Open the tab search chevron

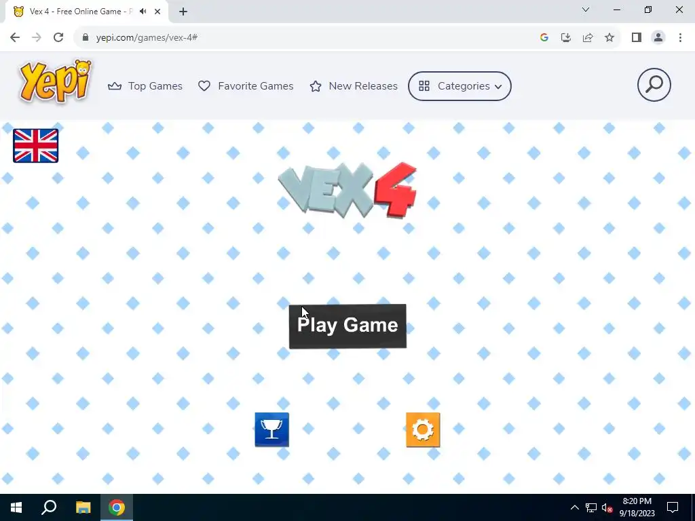586,9
